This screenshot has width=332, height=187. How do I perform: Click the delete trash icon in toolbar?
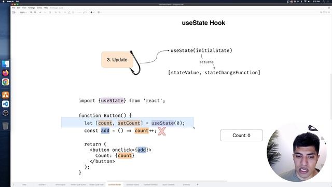(x=50, y=12)
